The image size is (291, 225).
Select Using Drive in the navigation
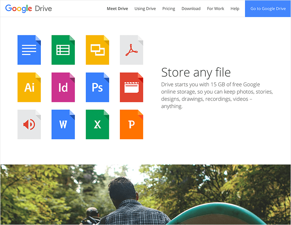coord(145,9)
